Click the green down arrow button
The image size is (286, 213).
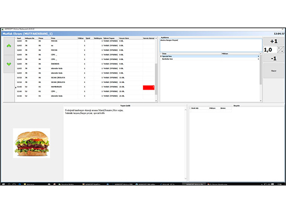tap(9, 64)
